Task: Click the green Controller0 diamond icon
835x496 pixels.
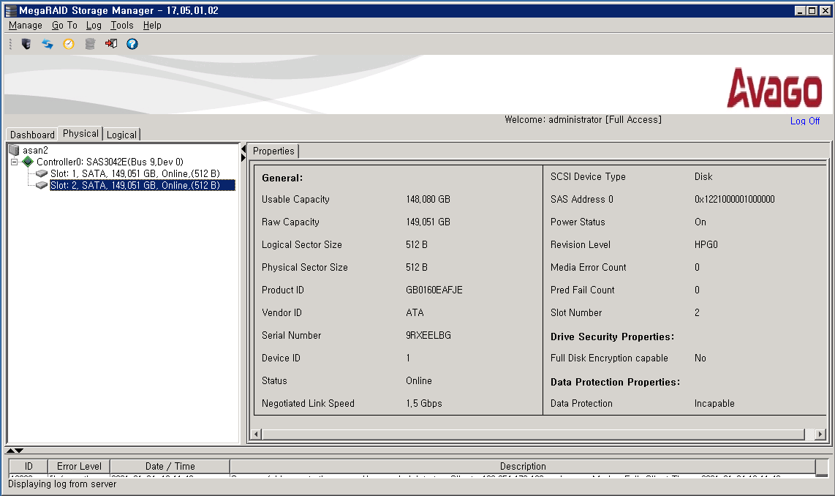Action: (28, 162)
